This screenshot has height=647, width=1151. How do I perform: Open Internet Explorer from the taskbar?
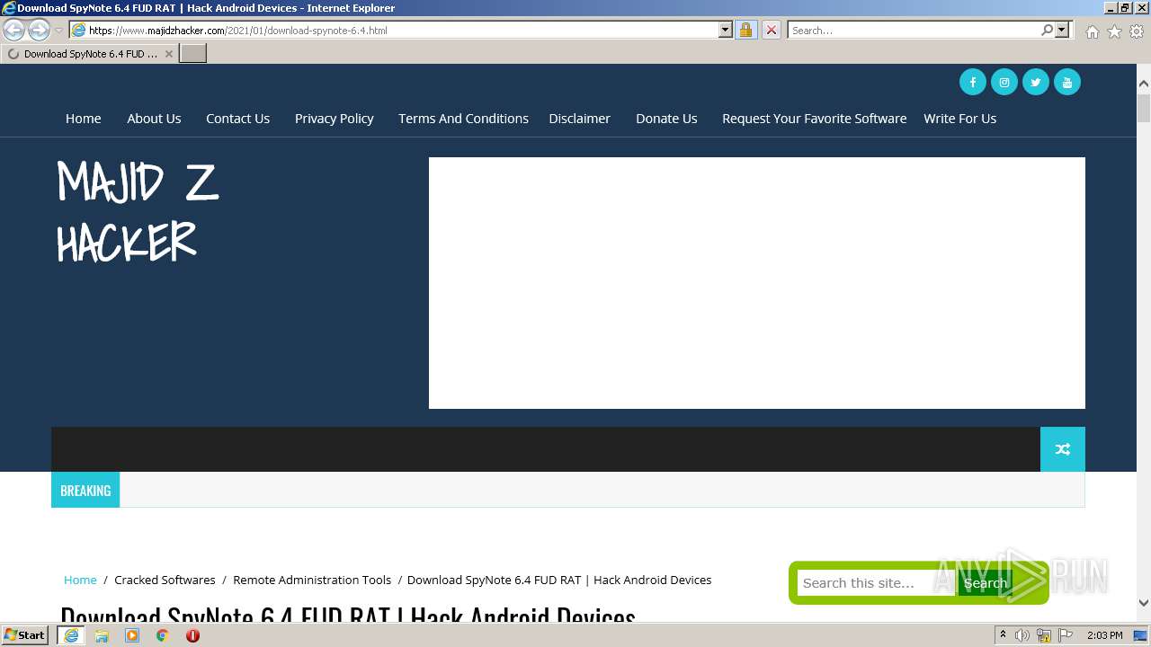tap(71, 635)
